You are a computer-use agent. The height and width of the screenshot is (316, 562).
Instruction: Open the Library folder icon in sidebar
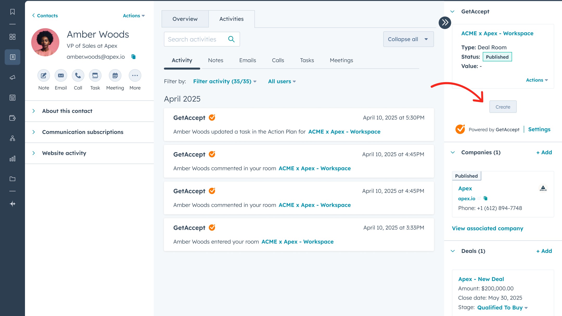(12, 179)
